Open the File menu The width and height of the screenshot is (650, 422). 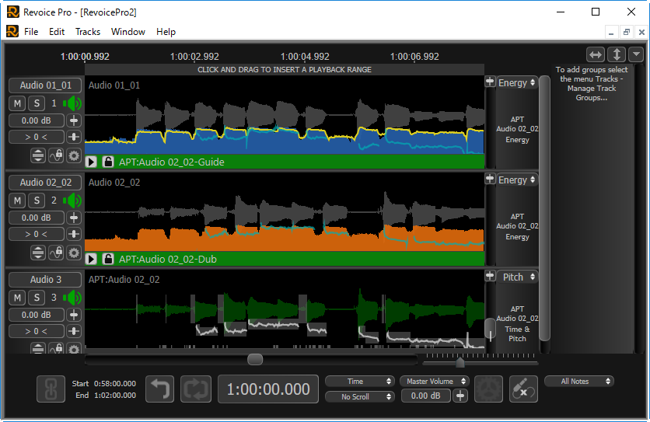pyautogui.click(x=31, y=32)
